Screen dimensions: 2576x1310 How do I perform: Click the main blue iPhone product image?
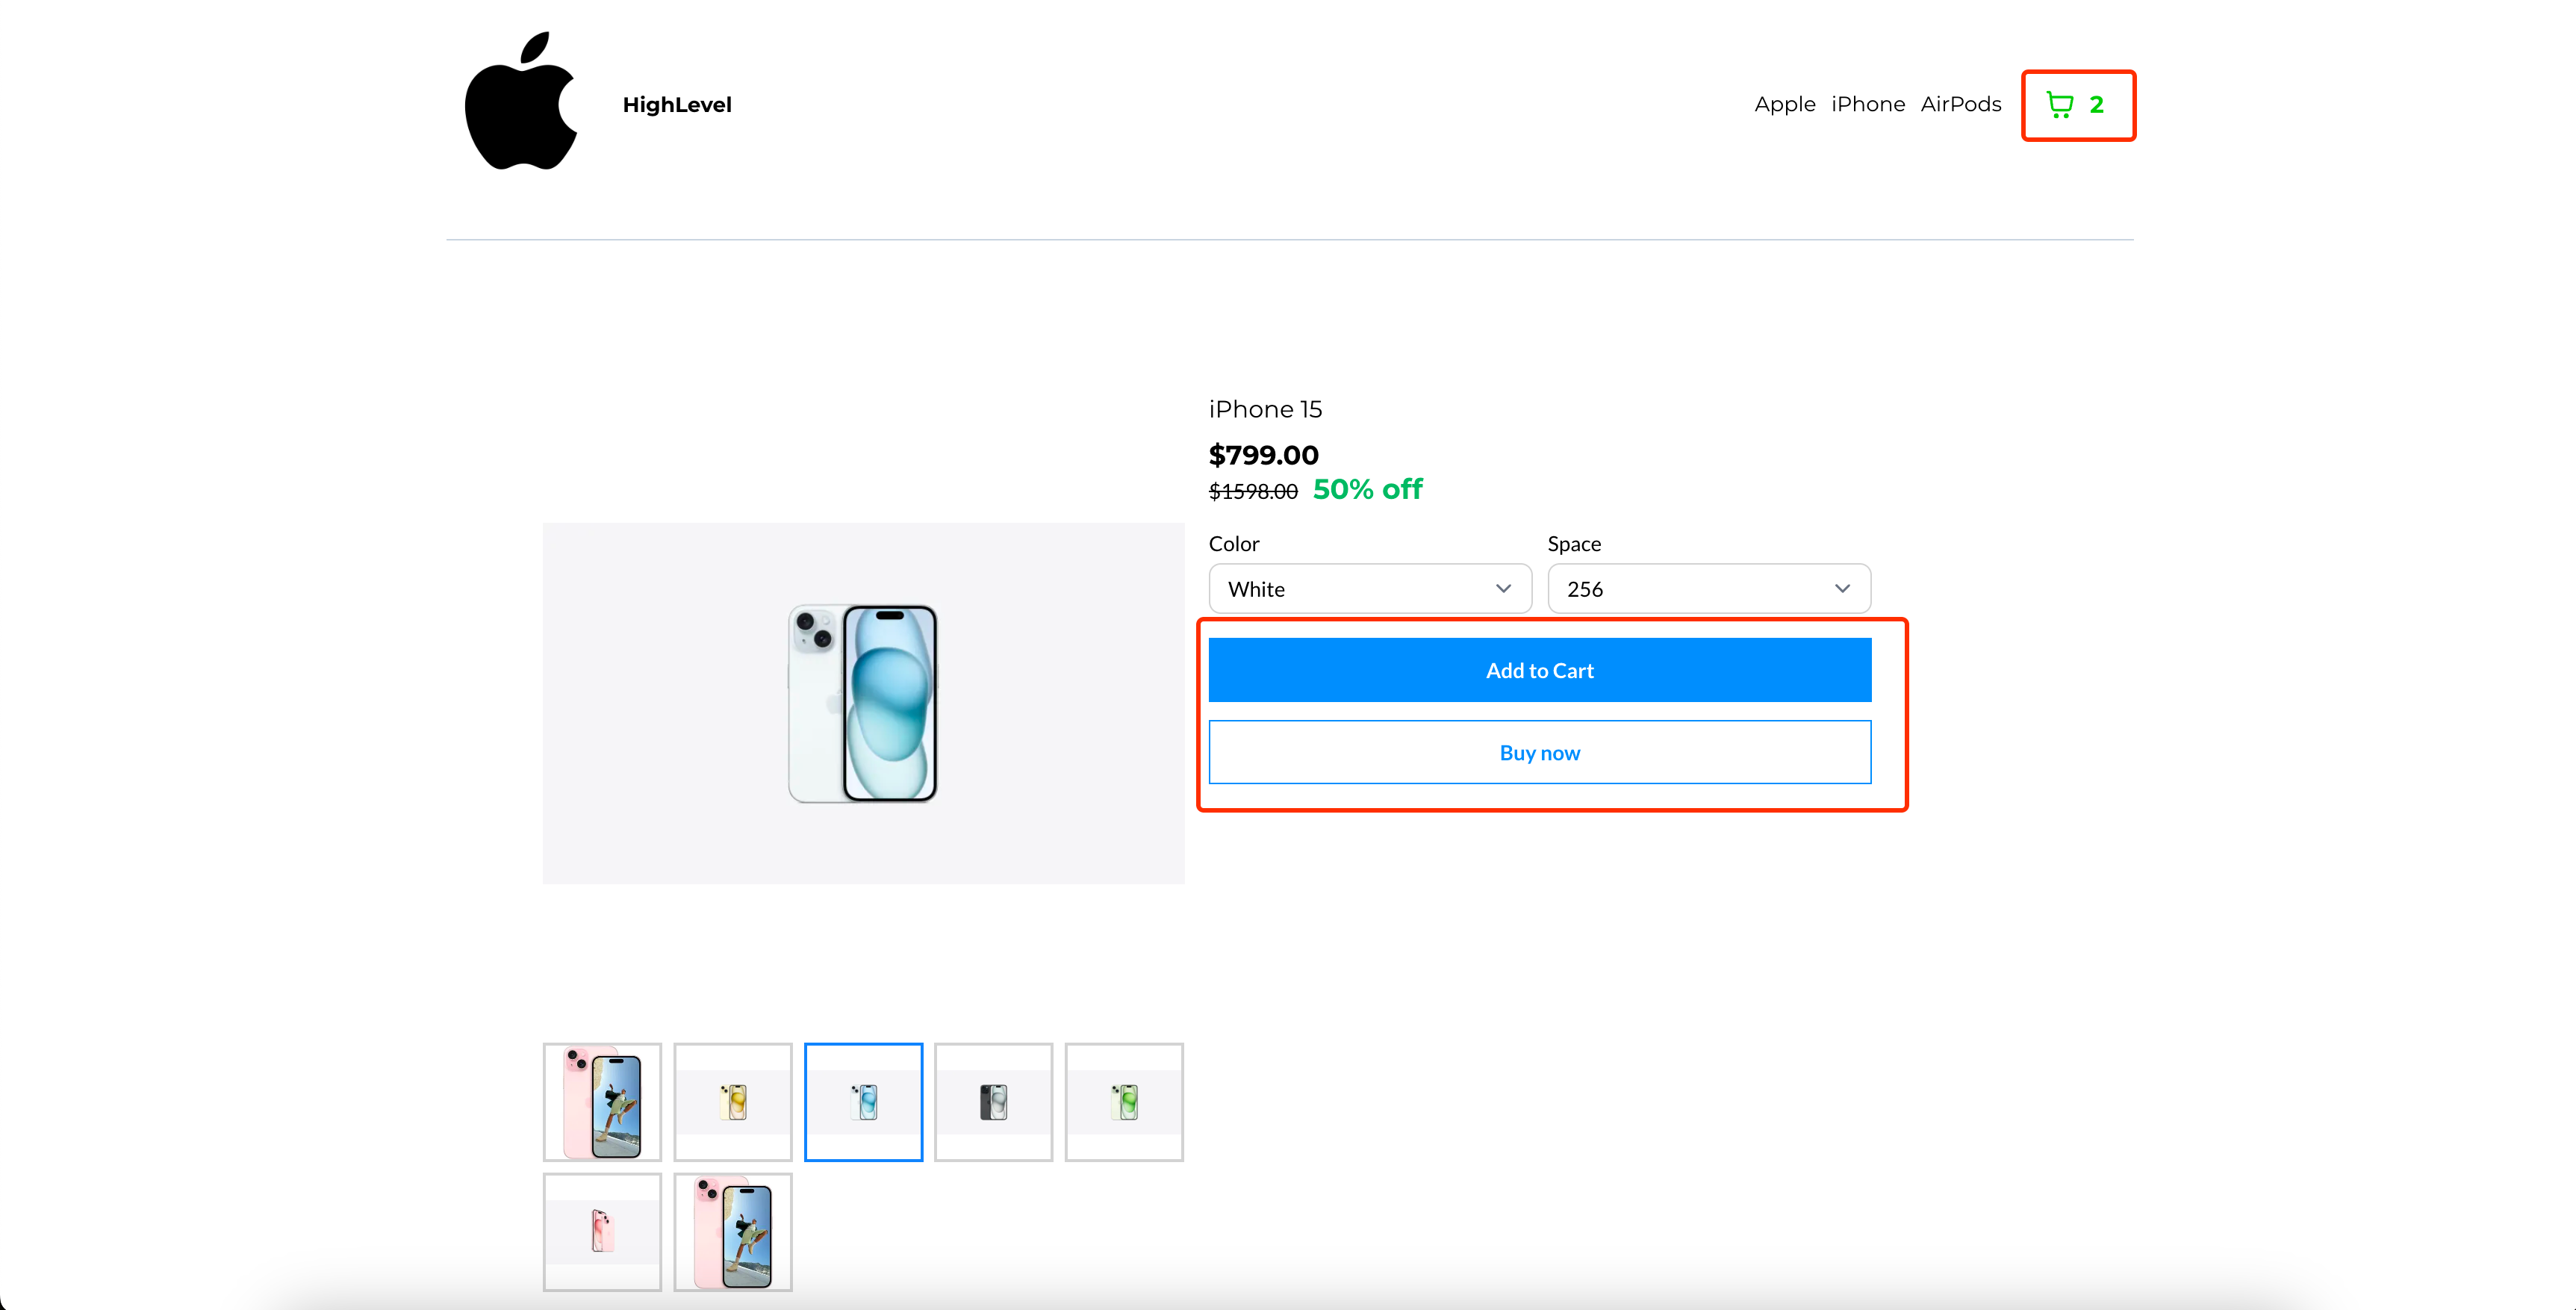pyautogui.click(x=863, y=703)
